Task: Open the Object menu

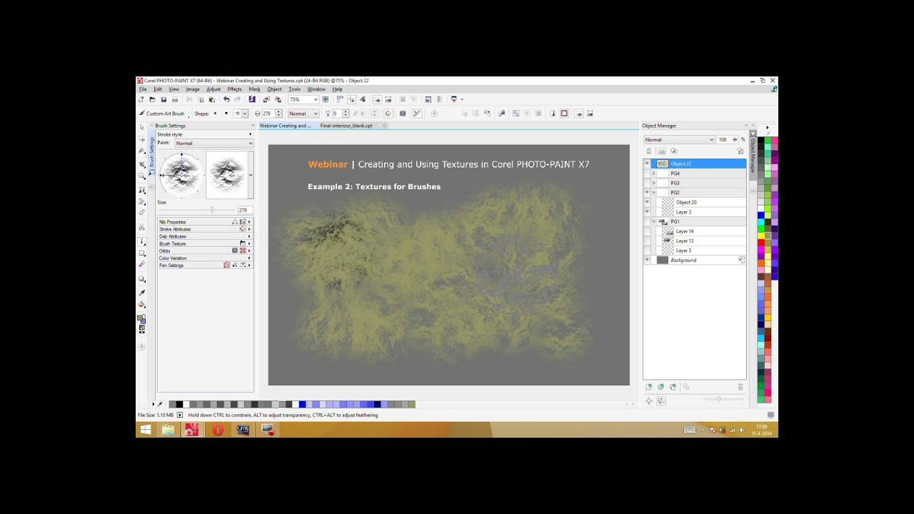Action: point(274,89)
